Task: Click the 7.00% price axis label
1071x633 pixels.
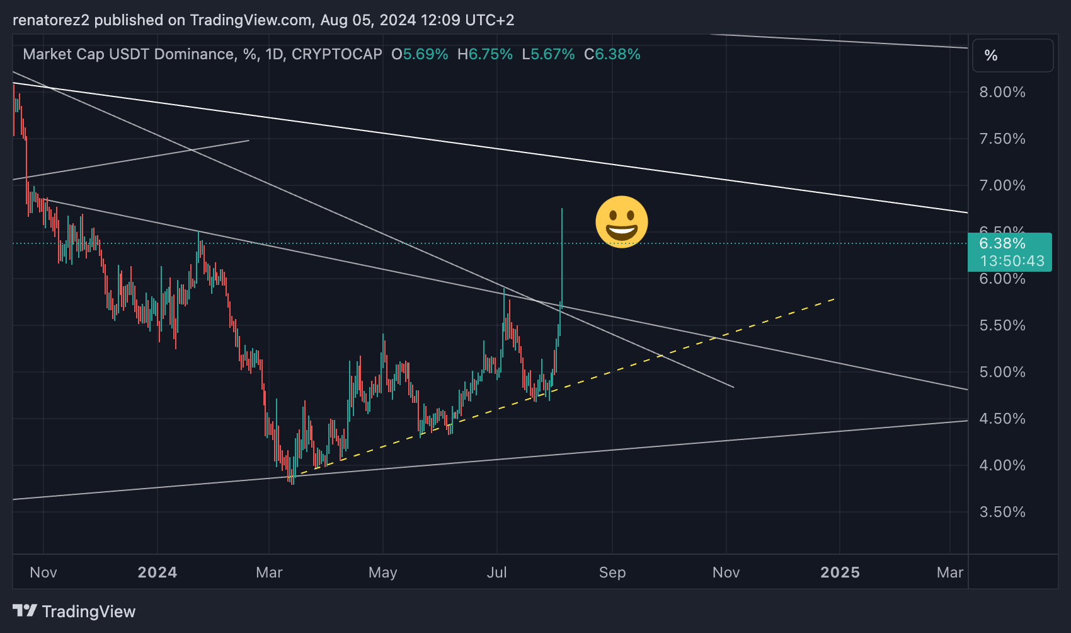Action: click(1002, 185)
